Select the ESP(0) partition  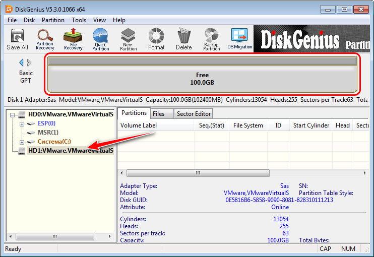click(46, 123)
